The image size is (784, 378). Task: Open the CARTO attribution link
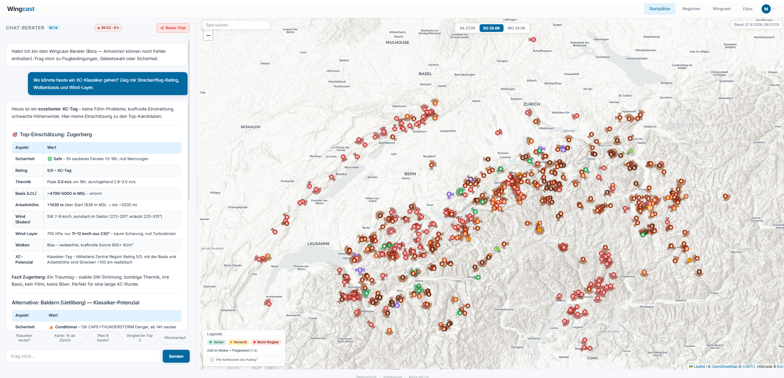[749, 366]
